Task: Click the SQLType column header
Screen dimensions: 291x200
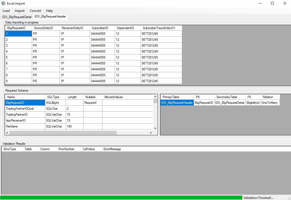Action: (x=56, y=97)
